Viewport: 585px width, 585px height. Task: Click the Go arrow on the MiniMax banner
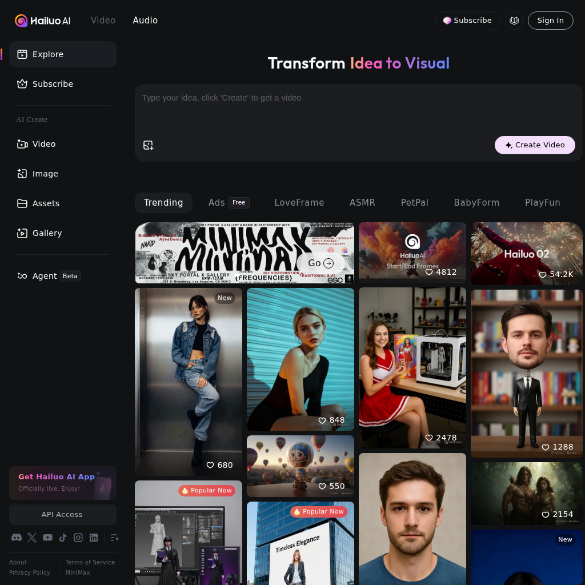(x=320, y=263)
